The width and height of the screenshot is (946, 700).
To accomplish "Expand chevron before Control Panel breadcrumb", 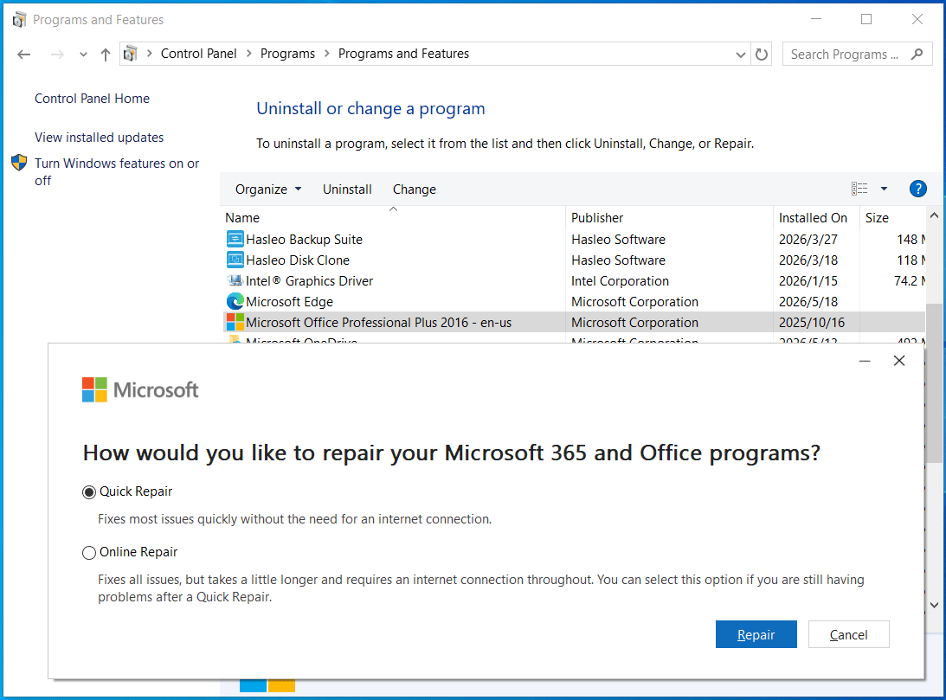I will pyautogui.click(x=149, y=54).
